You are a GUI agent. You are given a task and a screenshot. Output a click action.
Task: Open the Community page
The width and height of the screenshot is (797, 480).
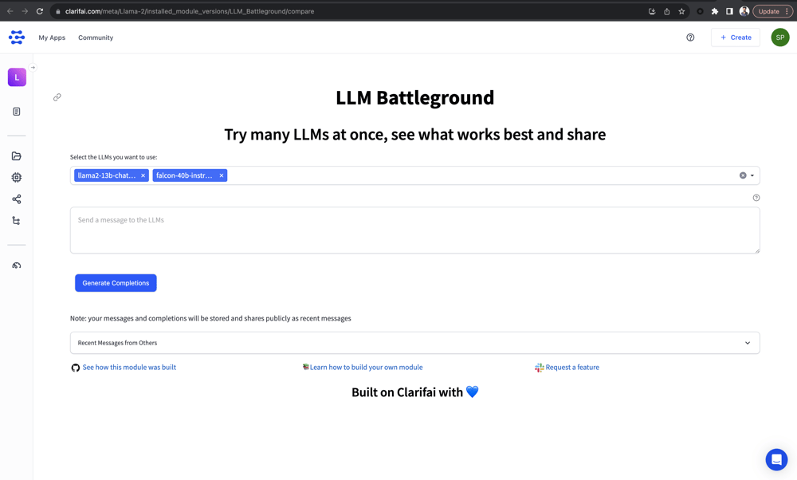96,37
